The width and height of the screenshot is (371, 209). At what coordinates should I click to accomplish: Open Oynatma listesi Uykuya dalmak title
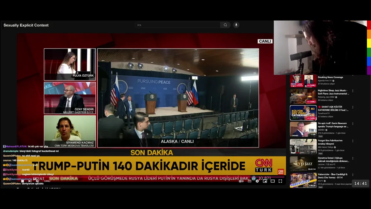point(333,159)
